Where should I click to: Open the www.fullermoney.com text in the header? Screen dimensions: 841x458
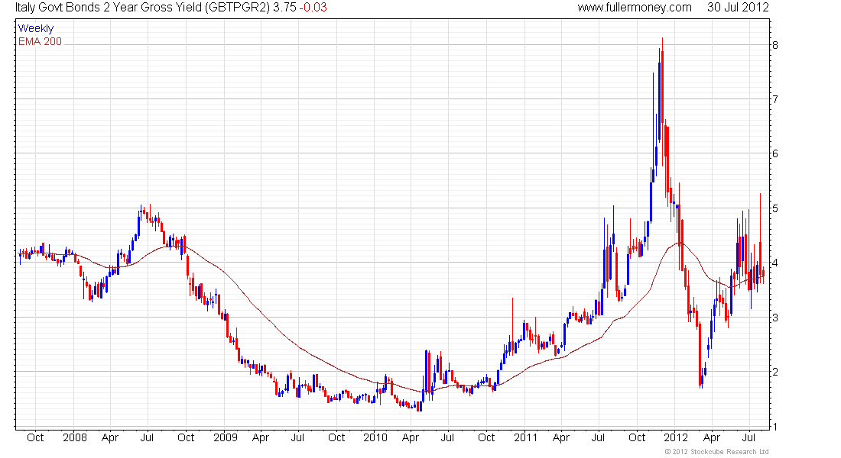[x=635, y=8]
